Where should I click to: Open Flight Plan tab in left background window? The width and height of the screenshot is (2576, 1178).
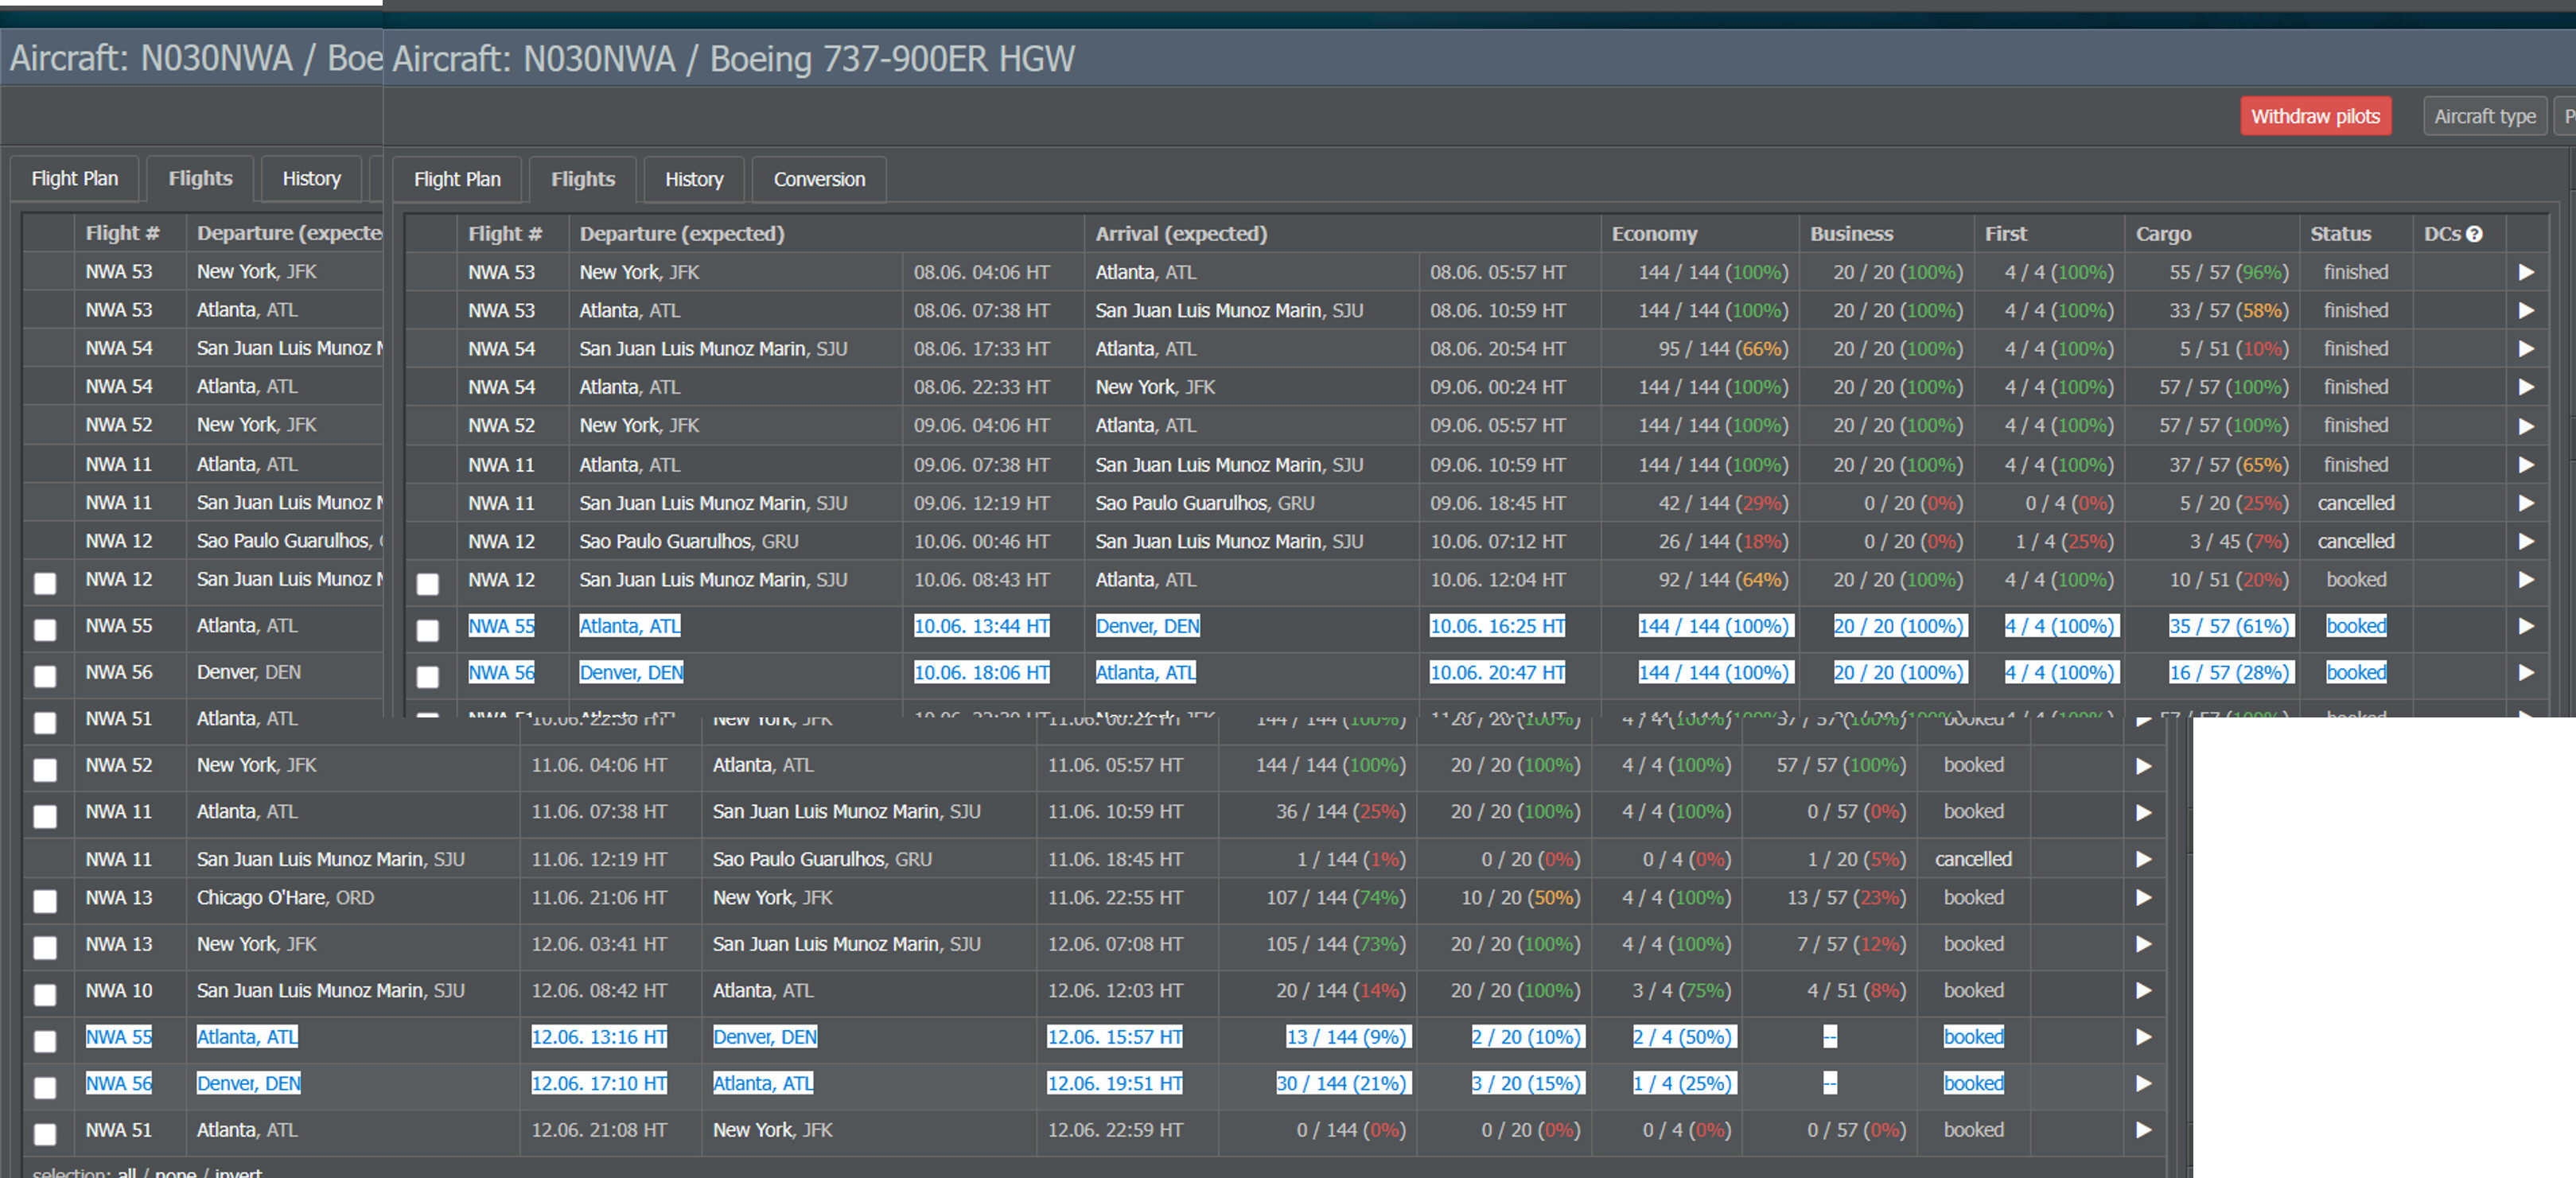click(75, 179)
